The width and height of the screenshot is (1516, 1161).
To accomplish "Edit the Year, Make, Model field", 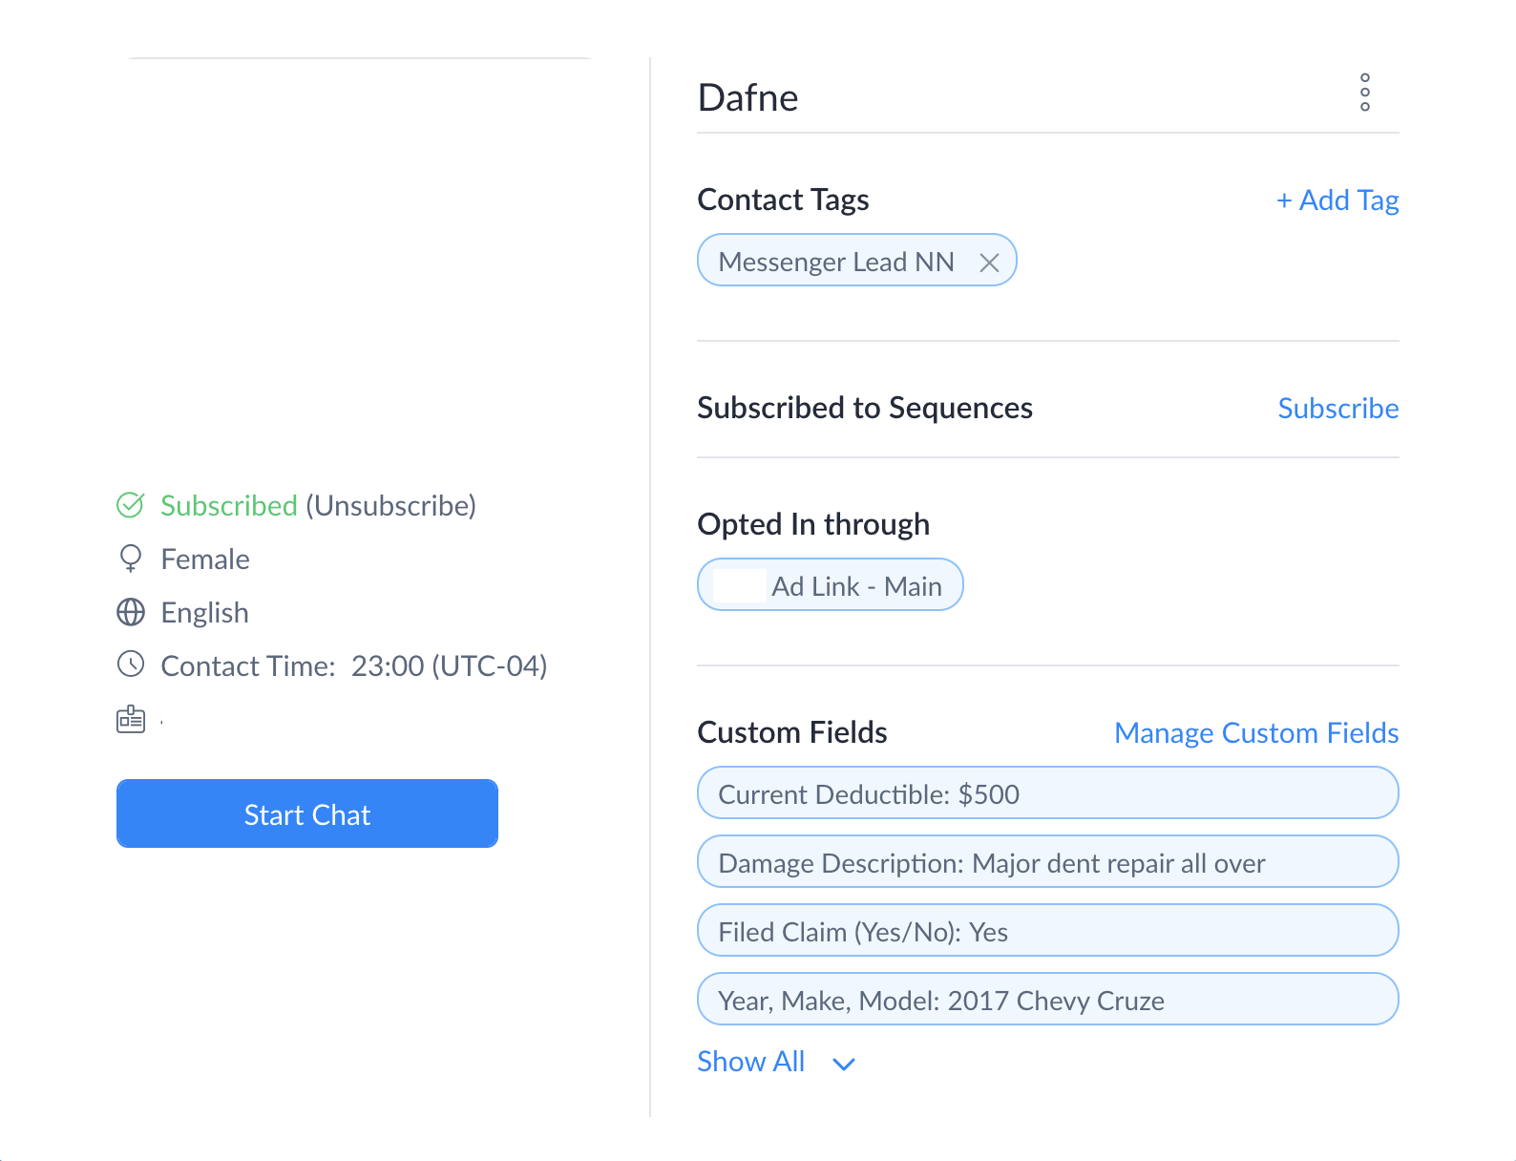I will (x=1047, y=1000).
